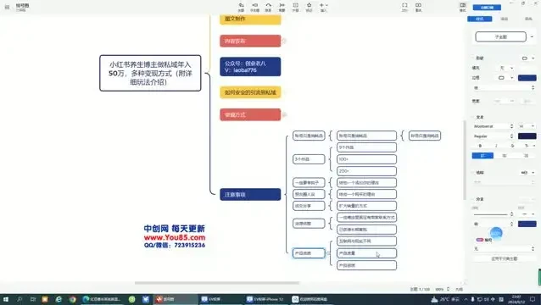
Task: Click the border color swatch
Action: 527,78
